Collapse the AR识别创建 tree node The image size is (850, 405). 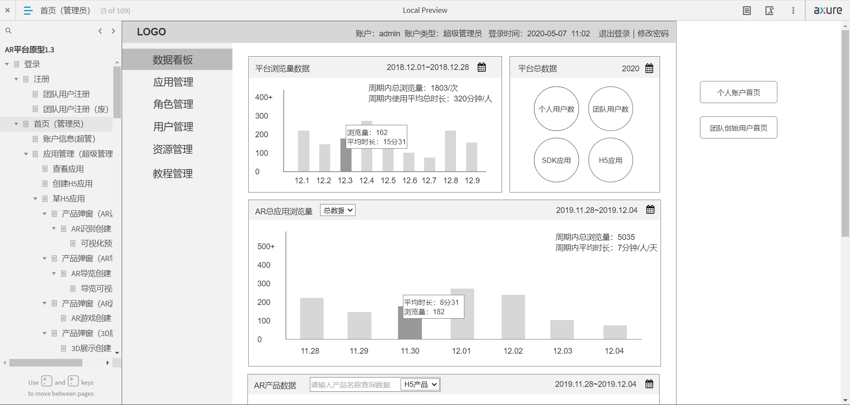(x=54, y=229)
